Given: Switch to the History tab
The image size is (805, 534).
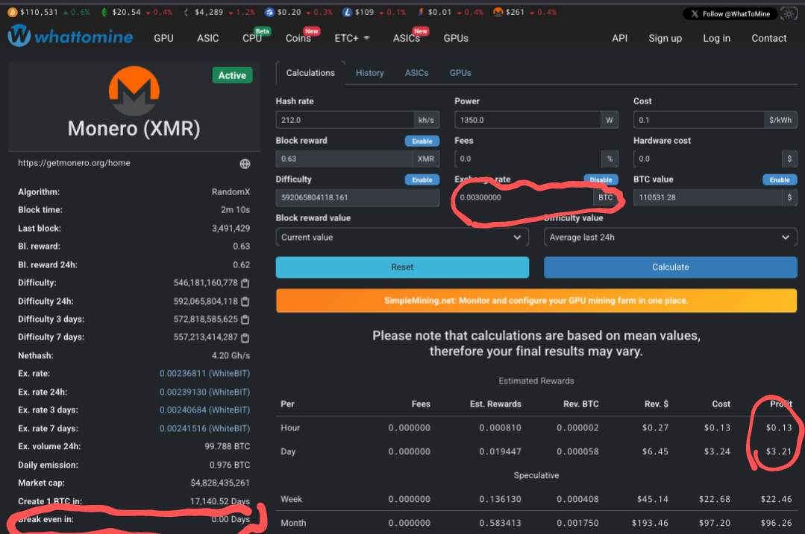Looking at the screenshot, I should click(x=369, y=73).
